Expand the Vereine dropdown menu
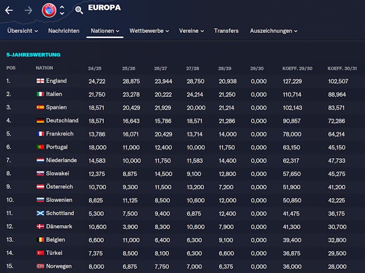The image size is (365, 273). pyautogui.click(x=192, y=31)
